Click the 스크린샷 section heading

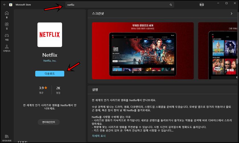tap(98, 14)
